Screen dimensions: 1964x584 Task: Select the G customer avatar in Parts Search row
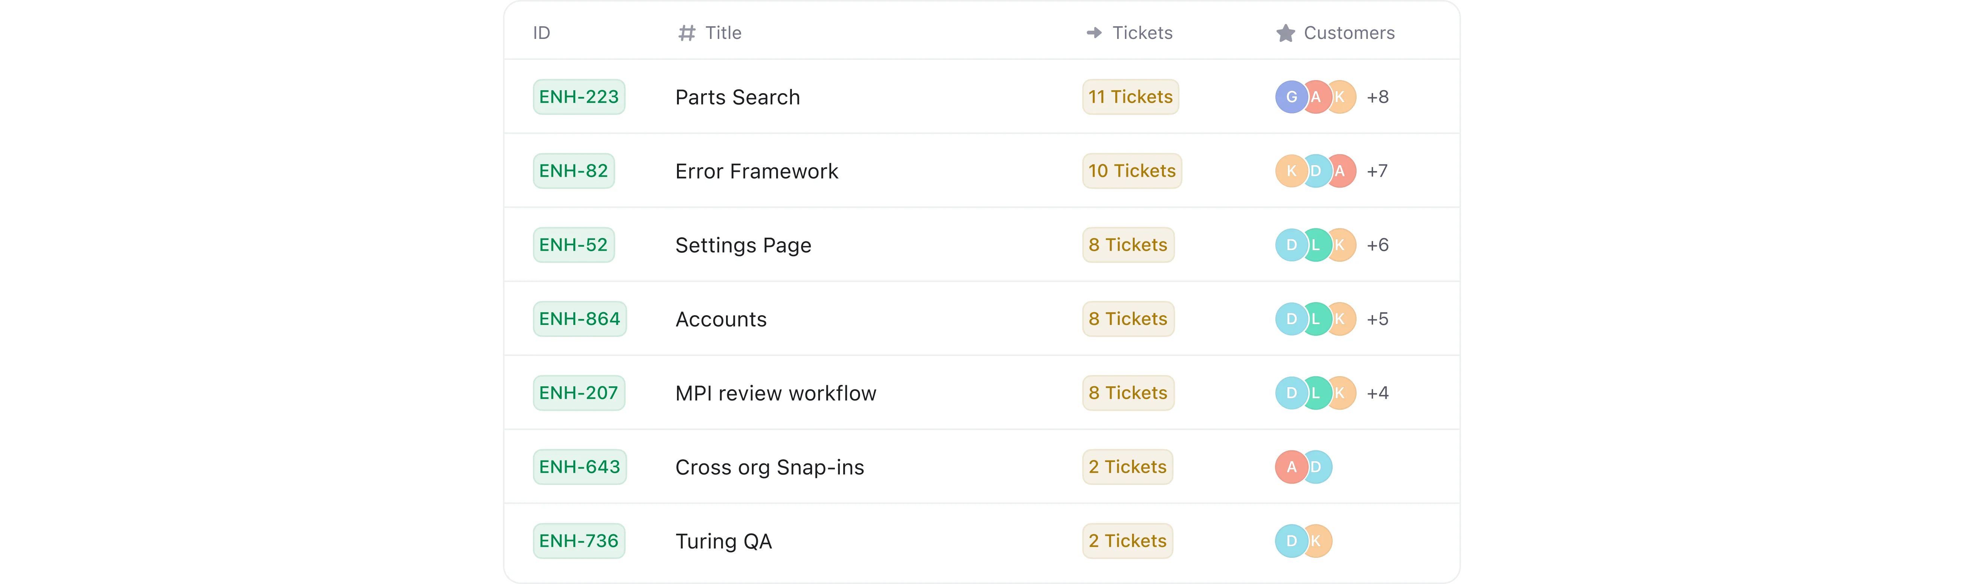(x=1291, y=97)
